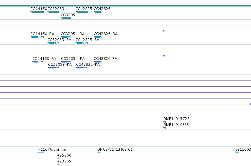Select the CG32054-PA protein glyph
The image size is (251, 166).
click(66, 62)
